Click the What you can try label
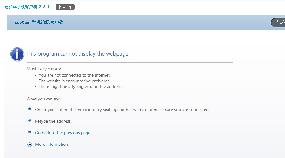 click(43, 99)
